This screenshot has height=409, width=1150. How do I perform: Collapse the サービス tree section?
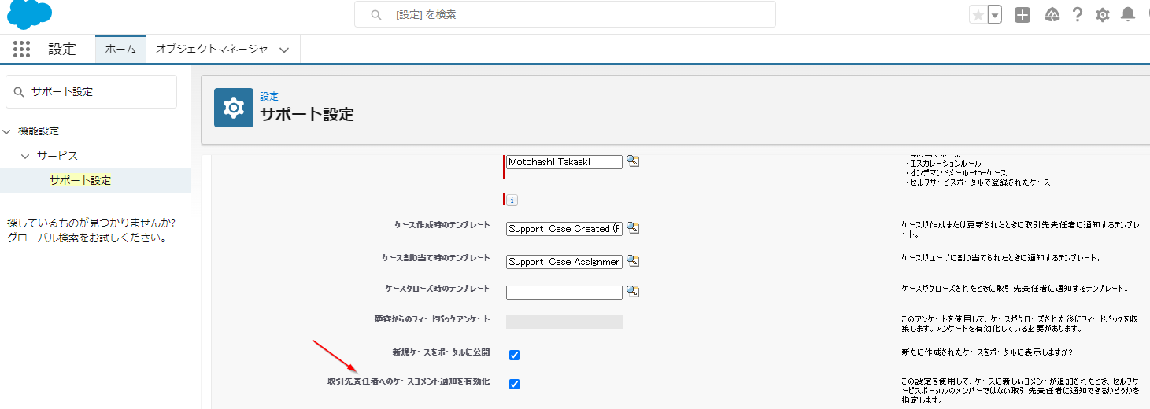[x=25, y=156]
